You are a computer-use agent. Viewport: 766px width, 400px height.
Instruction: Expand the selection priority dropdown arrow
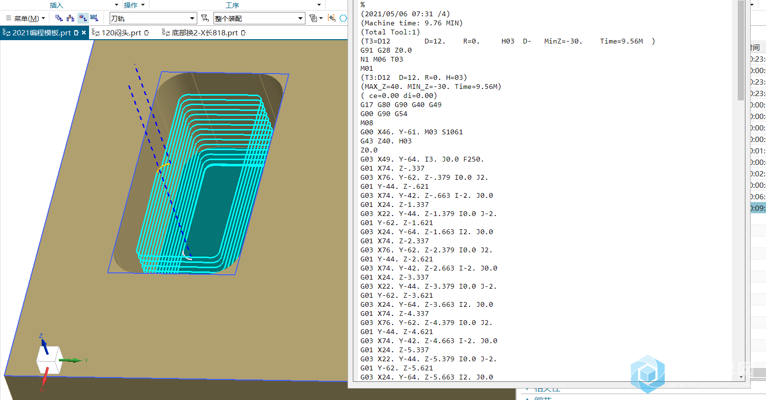coord(321,18)
